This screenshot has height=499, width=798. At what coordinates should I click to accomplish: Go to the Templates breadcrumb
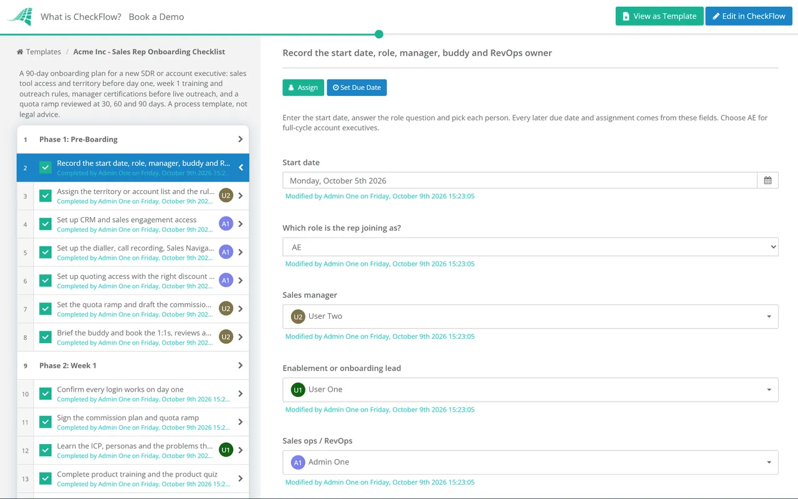point(44,52)
